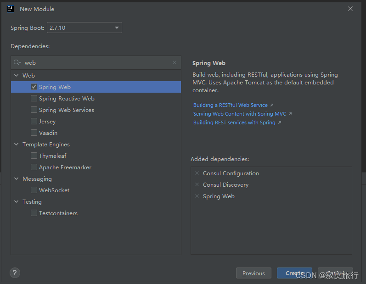This screenshot has height=284, width=366.
Task: Select the Spring Web label in the tree
Action: pos(55,87)
